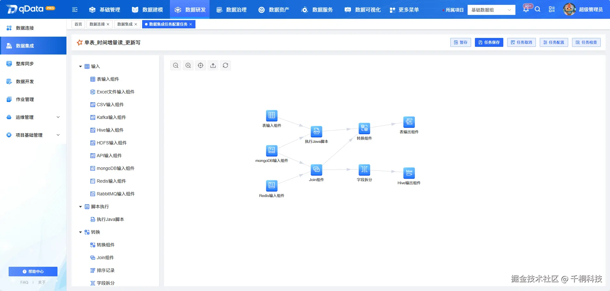610x291 pixels.
Task: Click the search magnifier icon in header
Action: (x=538, y=9)
